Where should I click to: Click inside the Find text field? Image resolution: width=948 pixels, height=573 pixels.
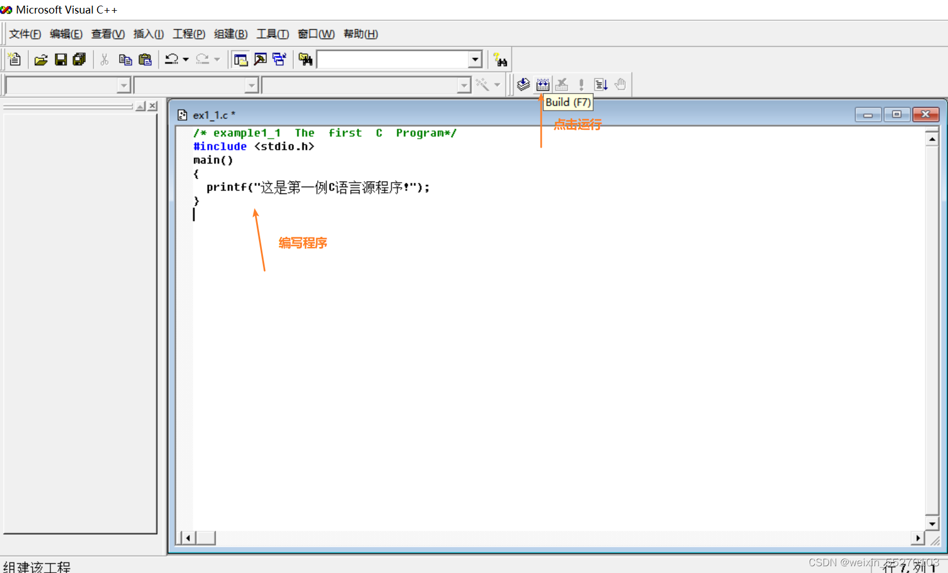393,59
